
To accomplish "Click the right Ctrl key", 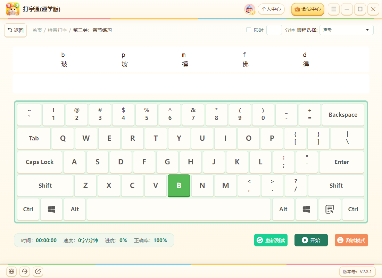I will [x=353, y=209].
